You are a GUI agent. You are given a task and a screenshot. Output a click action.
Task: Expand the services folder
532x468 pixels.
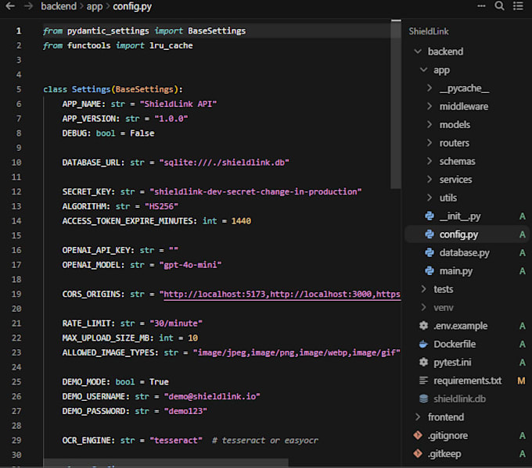pos(430,180)
